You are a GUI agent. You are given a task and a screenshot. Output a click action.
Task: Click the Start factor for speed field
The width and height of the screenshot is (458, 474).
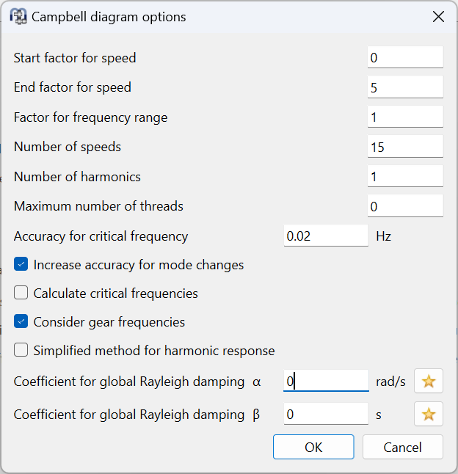pyautogui.click(x=404, y=58)
